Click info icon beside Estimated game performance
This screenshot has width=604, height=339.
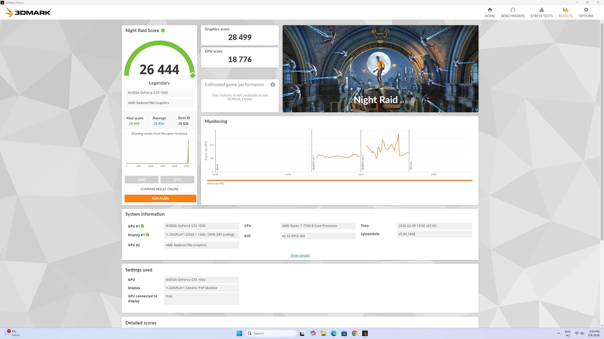[x=273, y=85]
